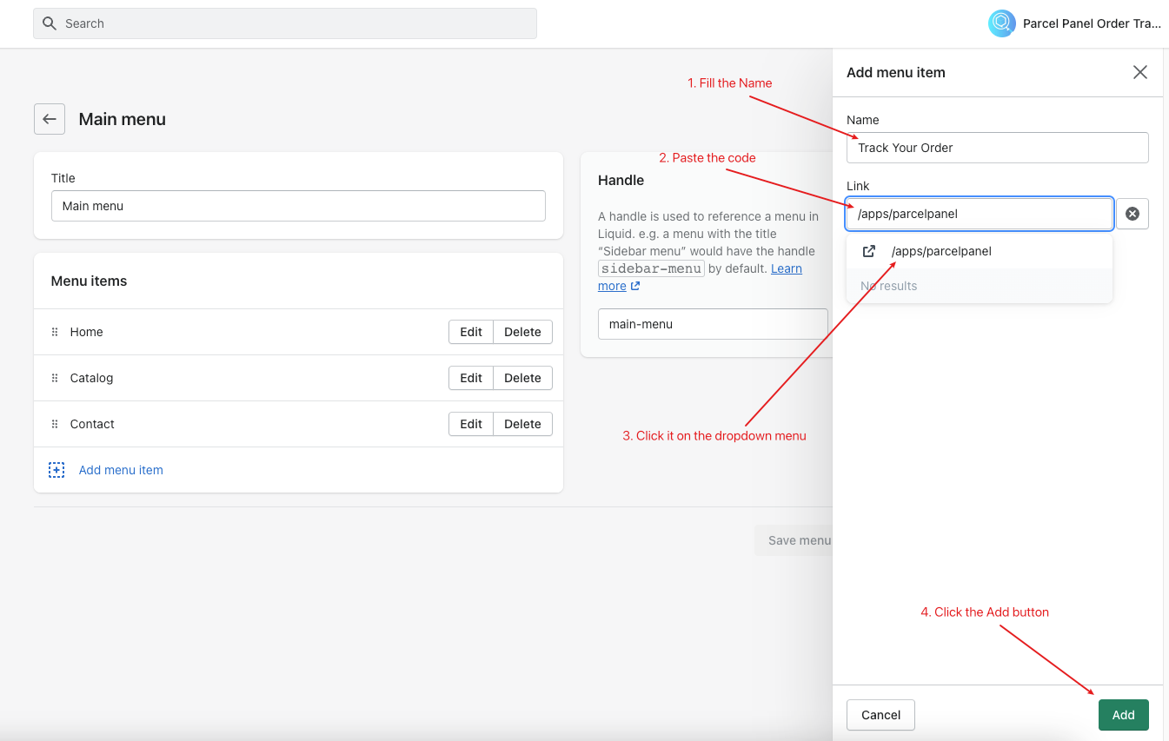Image resolution: width=1169 pixels, height=741 pixels.
Task: Edit the Home menu item
Action: coord(471,332)
